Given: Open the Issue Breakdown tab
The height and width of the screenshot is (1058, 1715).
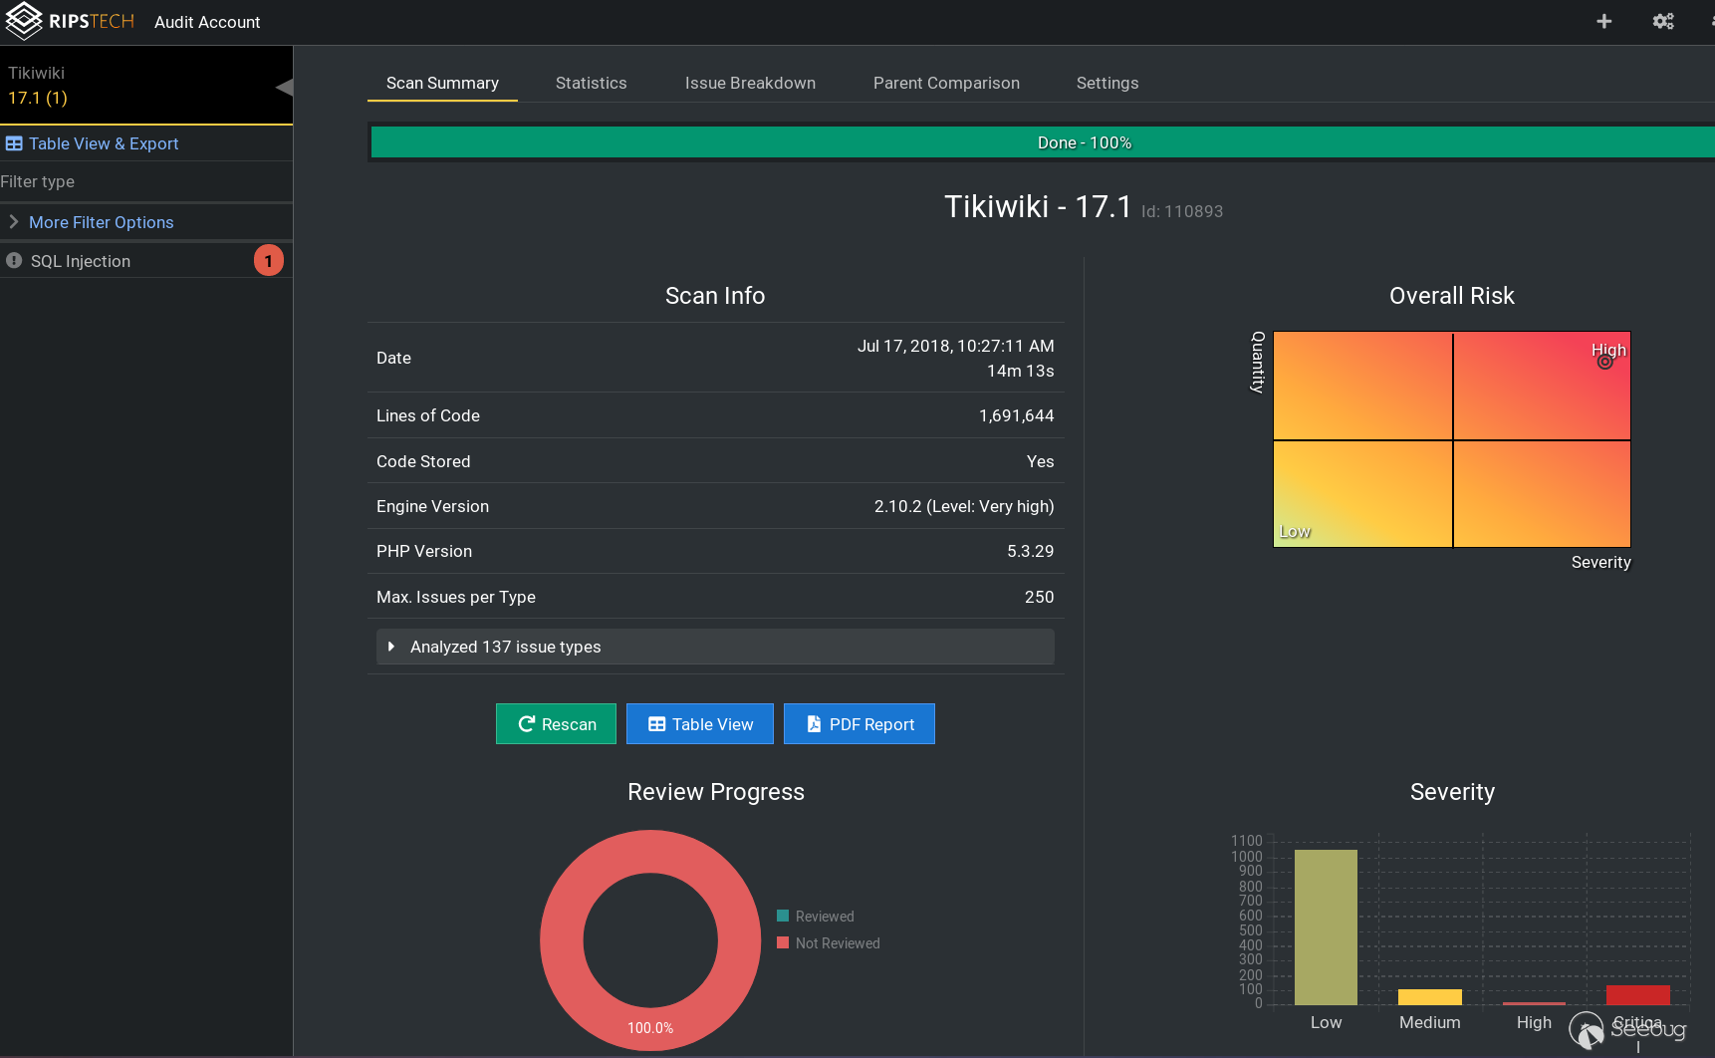Looking at the screenshot, I should click(750, 83).
